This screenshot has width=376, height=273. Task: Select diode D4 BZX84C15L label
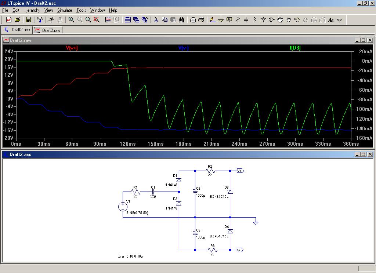pos(219,236)
